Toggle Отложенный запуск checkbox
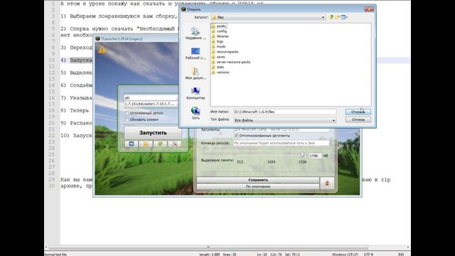455x256 pixels. click(127, 113)
